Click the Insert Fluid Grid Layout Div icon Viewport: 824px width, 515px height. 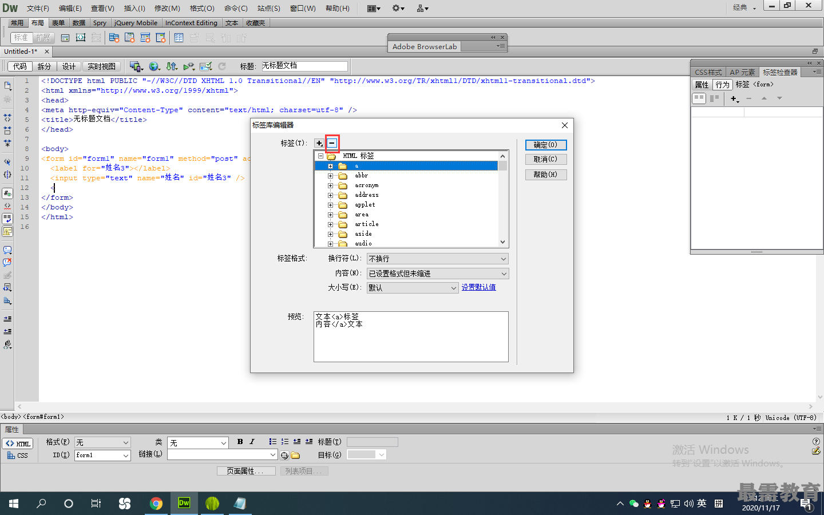tap(81, 38)
